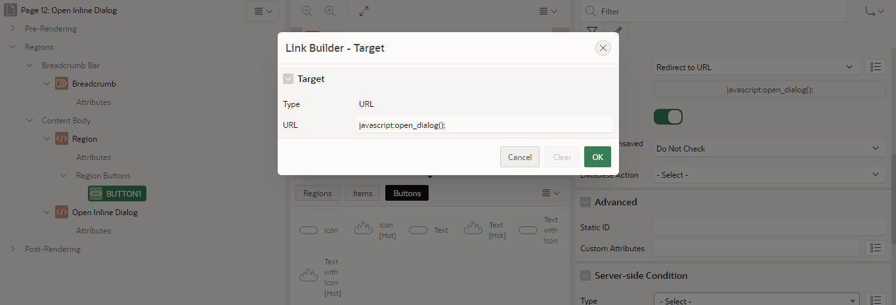Image resolution: width=896 pixels, height=305 pixels.
Task: Pick the Text button template
Action: coord(429,230)
